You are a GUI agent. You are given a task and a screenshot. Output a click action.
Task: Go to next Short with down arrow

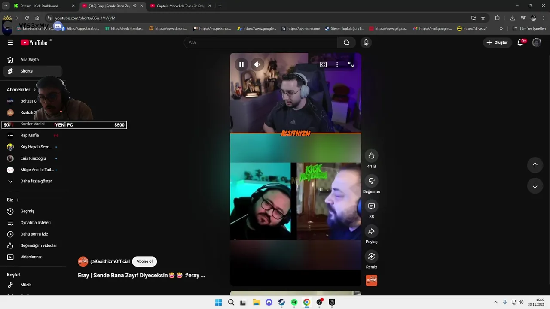click(x=535, y=186)
